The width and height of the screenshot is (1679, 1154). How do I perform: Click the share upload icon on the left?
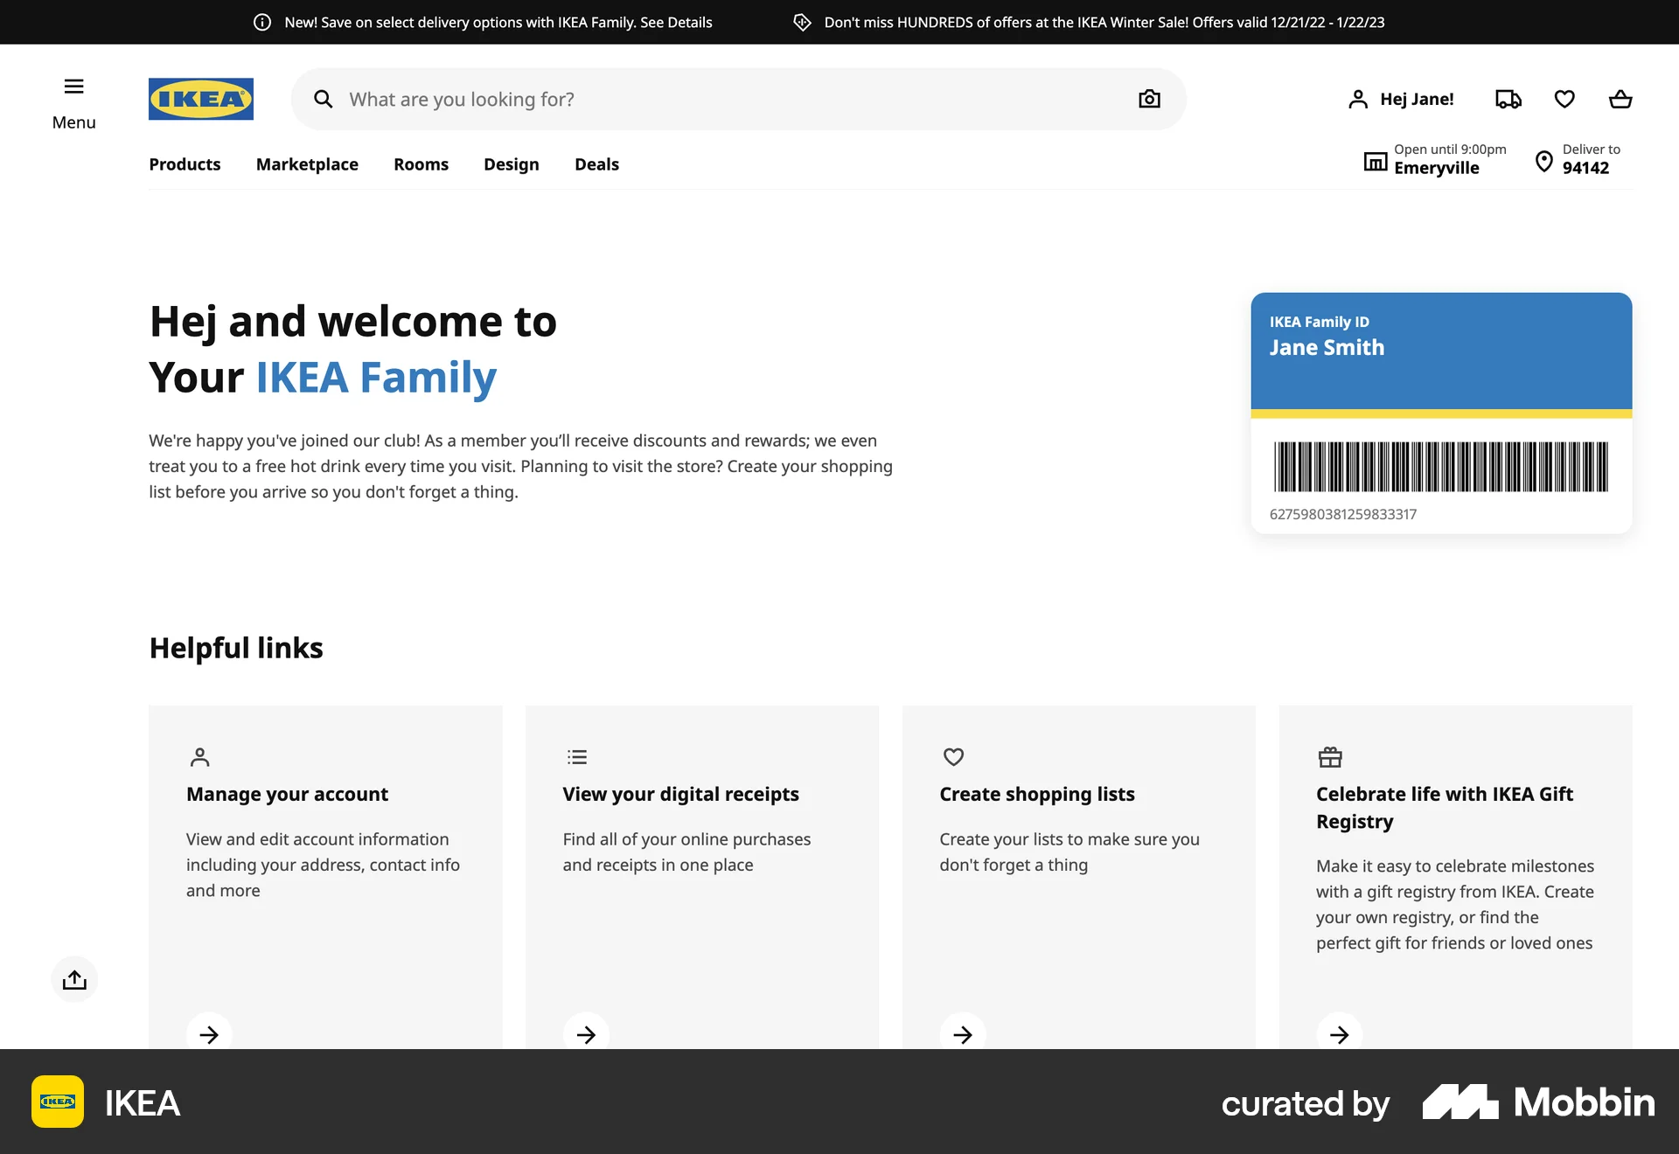(x=74, y=979)
